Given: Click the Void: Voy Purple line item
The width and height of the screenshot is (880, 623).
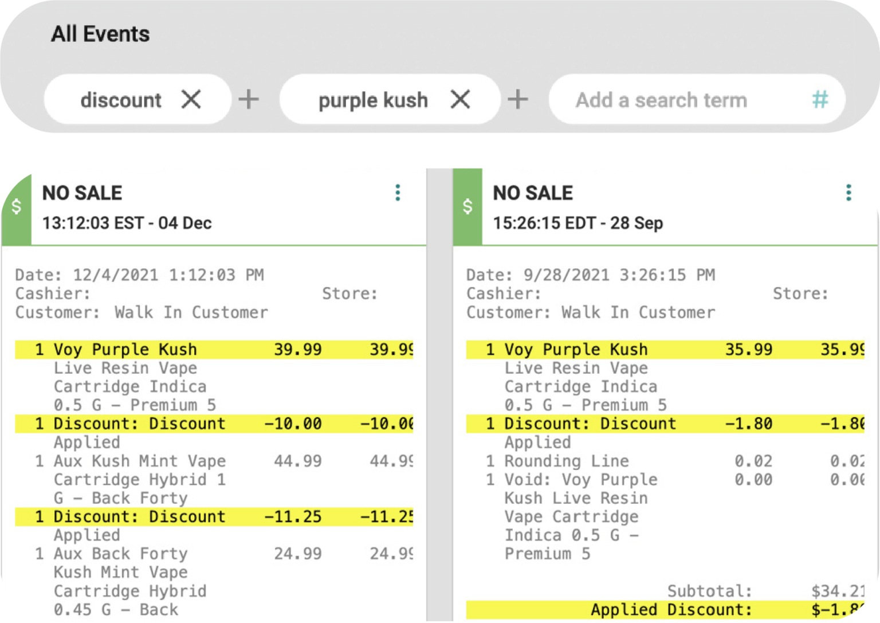Looking at the screenshot, I should [580, 480].
